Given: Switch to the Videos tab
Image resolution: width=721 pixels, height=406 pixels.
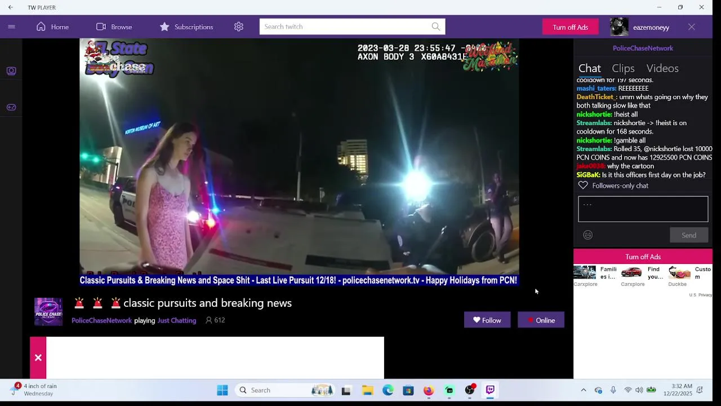Looking at the screenshot, I should [662, 68].
